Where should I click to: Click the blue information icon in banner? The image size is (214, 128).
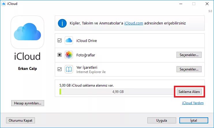[62, 23]
